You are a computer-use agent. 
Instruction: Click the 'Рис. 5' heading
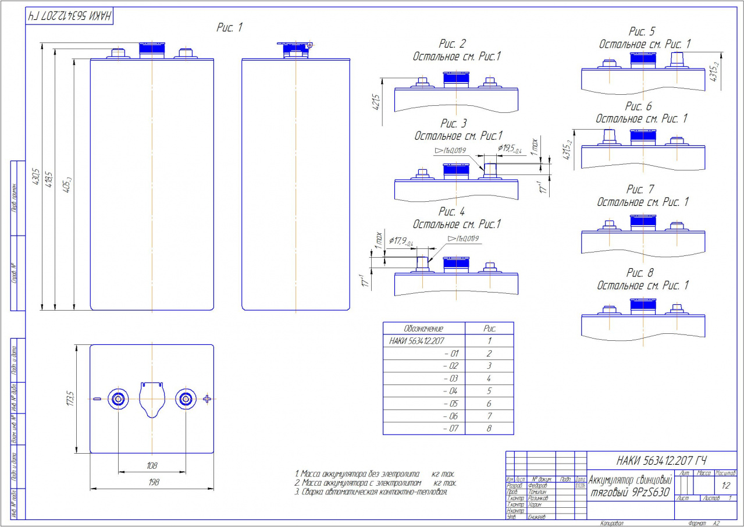(642, 31)
